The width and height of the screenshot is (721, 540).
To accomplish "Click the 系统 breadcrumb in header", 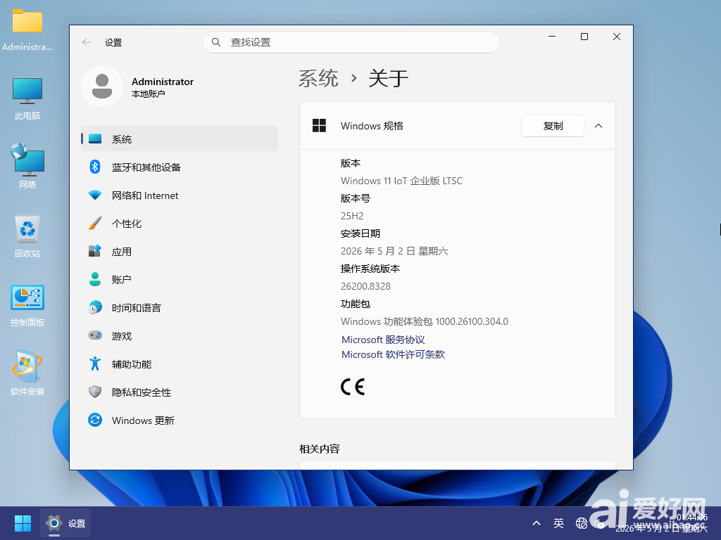I will click(x=318, y=79).
